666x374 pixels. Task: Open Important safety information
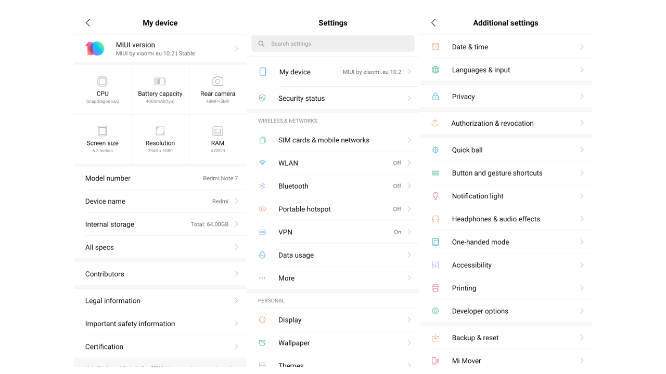pyautogui.click(x=160, y=324)
